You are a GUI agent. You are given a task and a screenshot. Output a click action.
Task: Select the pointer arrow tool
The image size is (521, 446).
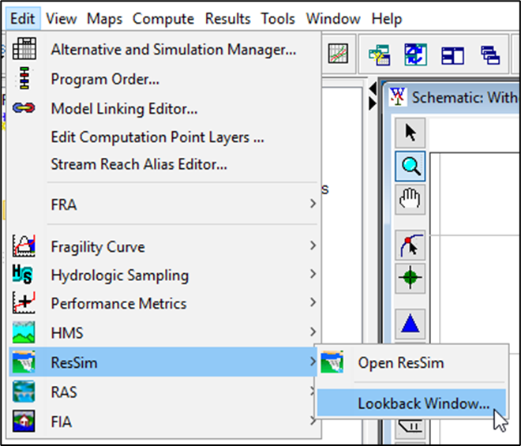point(410,133)
